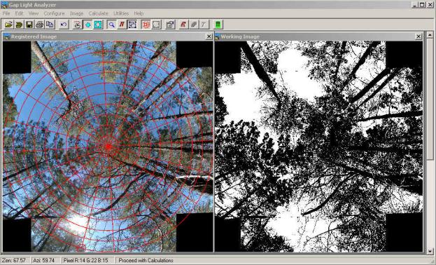Open the Calculate menu

pos(98,13)
